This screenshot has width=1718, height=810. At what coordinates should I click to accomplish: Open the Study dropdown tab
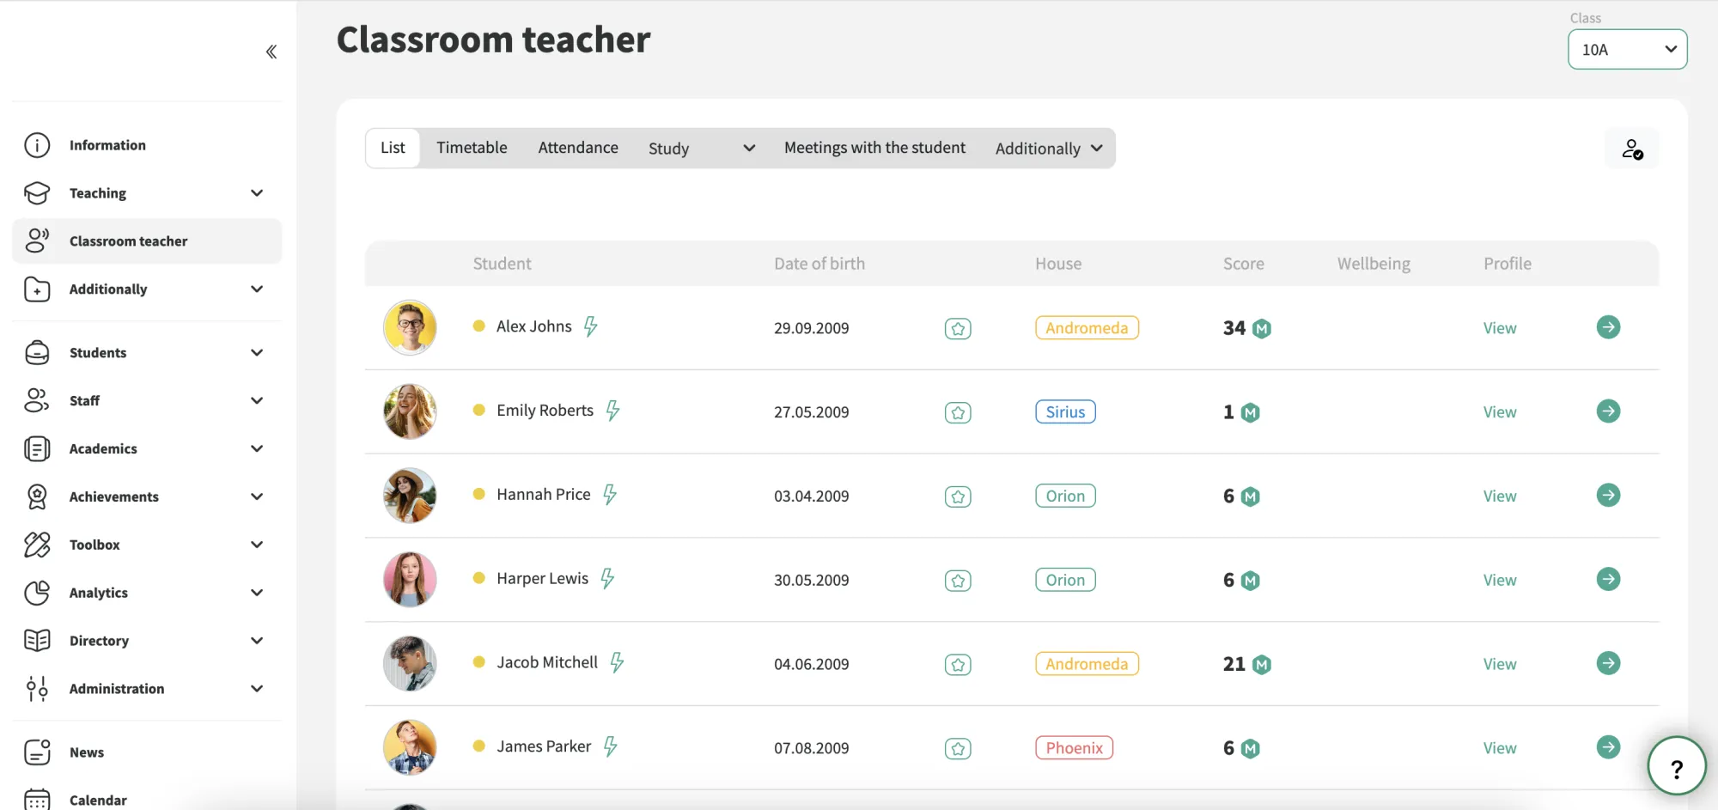(x=701, y=149)
